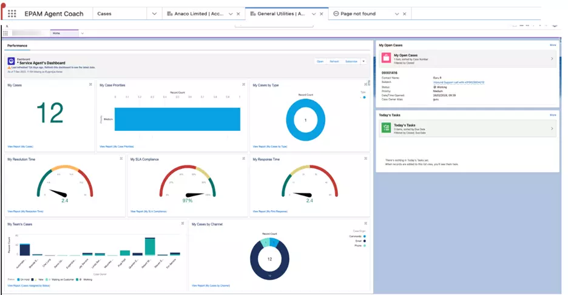Image resolution: width=568 pixels, height=295 pixels.
Task: Open the View Report My Cases link
Action: (20, 147)
